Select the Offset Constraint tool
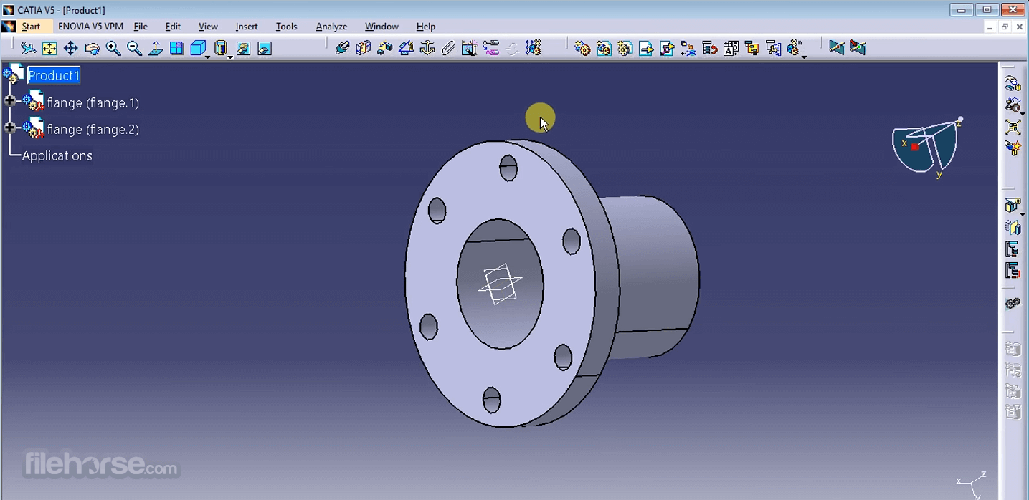The height and width of the screenshot is (500, 1029). 385,48
